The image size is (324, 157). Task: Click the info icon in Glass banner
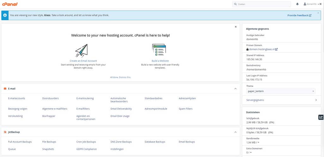(5, 15)
